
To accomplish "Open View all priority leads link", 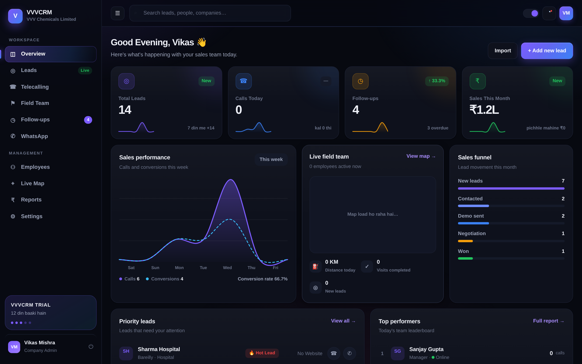I will click(343, 321).
